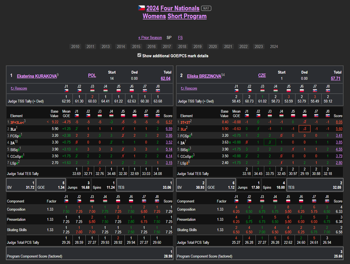The width and height of the screenshot is (350, 264).
Task: Open Ekaterina KURAKOVA's skater profile
Action: coord(37,76)
